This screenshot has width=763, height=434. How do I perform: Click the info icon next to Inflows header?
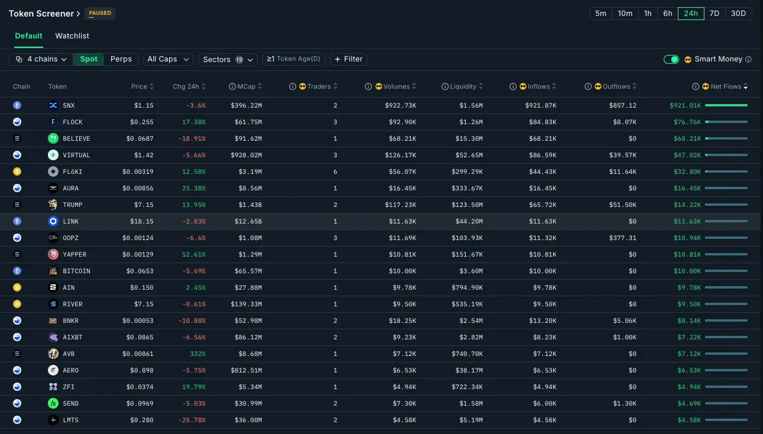tap(514, 86)
